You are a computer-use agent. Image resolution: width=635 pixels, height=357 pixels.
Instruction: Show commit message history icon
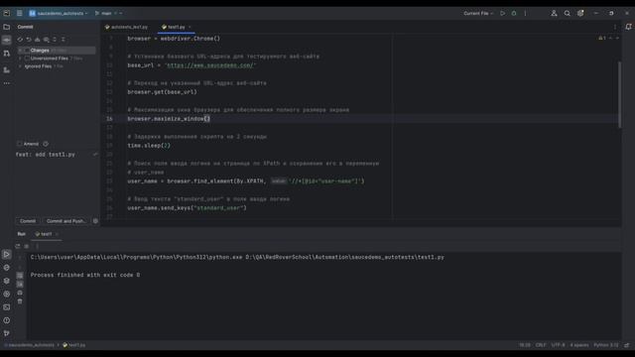[x=46, y=144]
